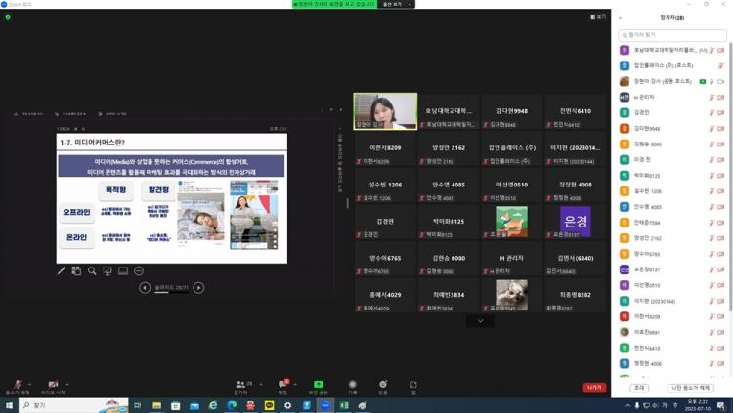The image size is (733, 413).
Task: Toggle the Start Video camera button
Action: pyautogui.click(x=53, y=384)
